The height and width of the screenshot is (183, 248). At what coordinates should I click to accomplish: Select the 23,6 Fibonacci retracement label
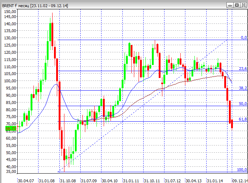click(243, 69)
